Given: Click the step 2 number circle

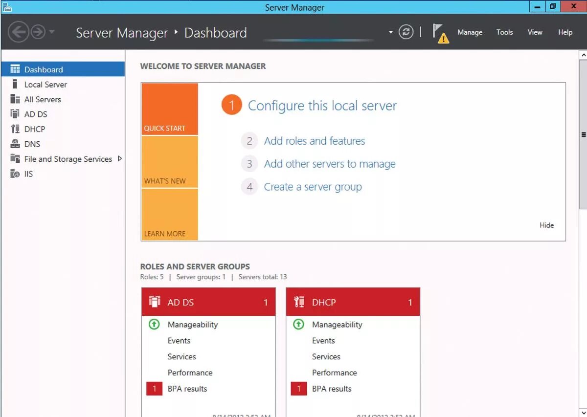Looking at the screenshot, I should tap(249, 141).
